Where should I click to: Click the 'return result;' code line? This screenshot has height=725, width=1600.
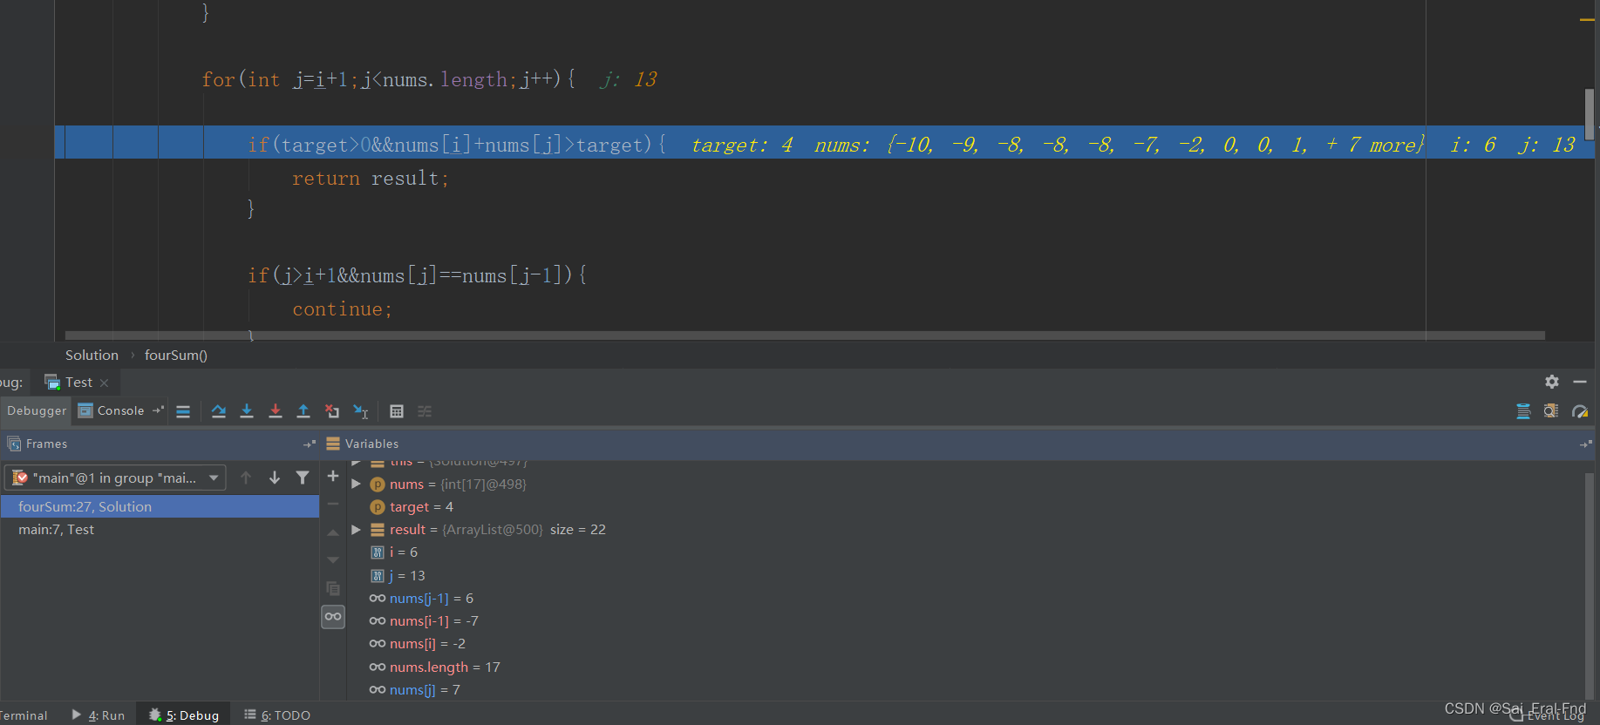pyautogui.click(x=370, y=179)
